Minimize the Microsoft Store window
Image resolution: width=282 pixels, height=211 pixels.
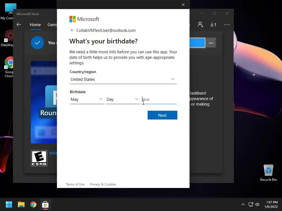tap(202, 13)
